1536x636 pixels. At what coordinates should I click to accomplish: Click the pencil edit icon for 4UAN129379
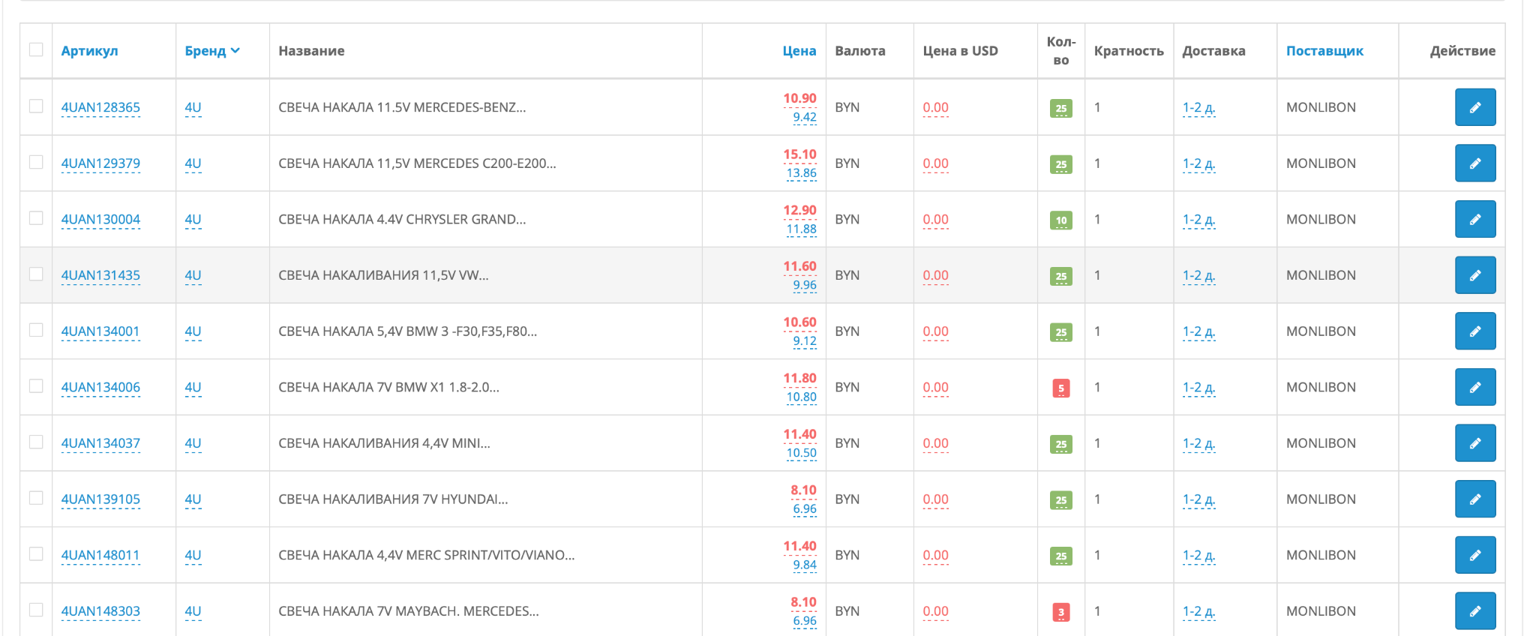(1475, 163)
